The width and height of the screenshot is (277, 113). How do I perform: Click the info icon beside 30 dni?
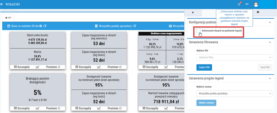coord(40,26)
